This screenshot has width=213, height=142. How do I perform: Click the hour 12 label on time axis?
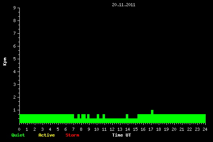click(x=112, y=129)
